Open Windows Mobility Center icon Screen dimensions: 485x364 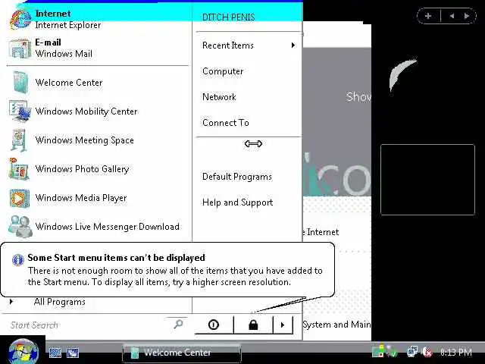tap(20, 111)
